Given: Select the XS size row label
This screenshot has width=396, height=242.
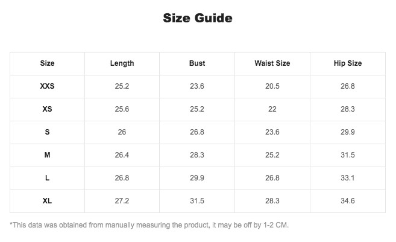Looking at the screenshot, I should tap(47, 109).
